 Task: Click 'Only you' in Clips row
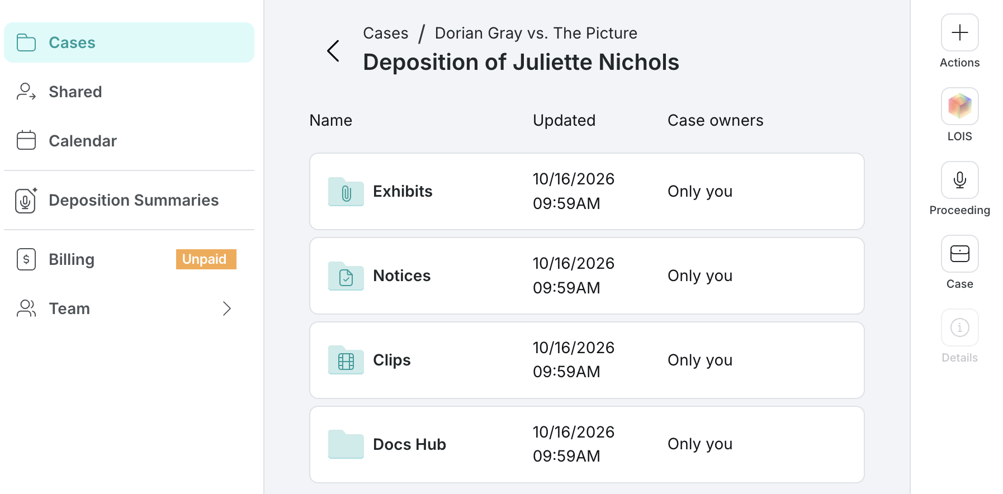tap(700, 360)
